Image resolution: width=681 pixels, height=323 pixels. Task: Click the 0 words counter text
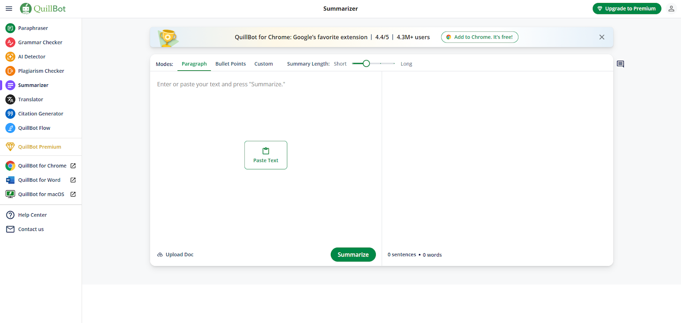(x=432, y=255)
